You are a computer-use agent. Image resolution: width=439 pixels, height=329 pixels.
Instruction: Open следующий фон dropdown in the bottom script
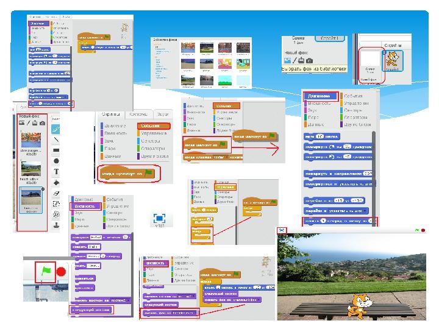259,300
